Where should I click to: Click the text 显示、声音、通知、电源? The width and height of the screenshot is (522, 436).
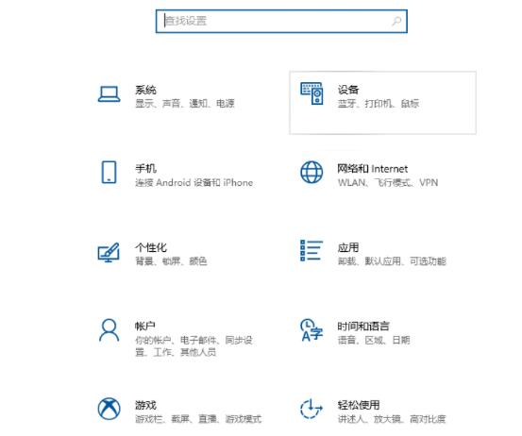point(185,104)
